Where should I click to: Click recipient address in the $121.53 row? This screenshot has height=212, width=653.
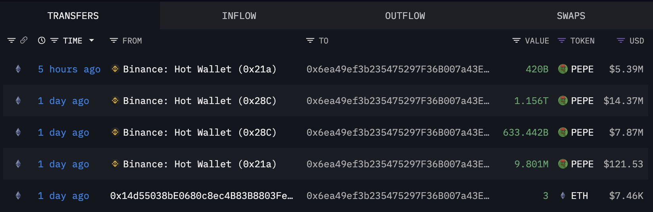(x=398, y=164)
